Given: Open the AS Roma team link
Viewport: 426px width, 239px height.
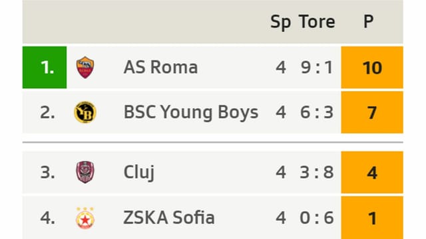Looking at the screenshot, I should click(x=160, y=67).
